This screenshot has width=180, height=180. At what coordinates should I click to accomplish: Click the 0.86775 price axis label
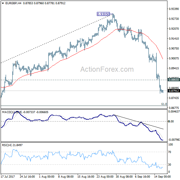coord(174,108)
